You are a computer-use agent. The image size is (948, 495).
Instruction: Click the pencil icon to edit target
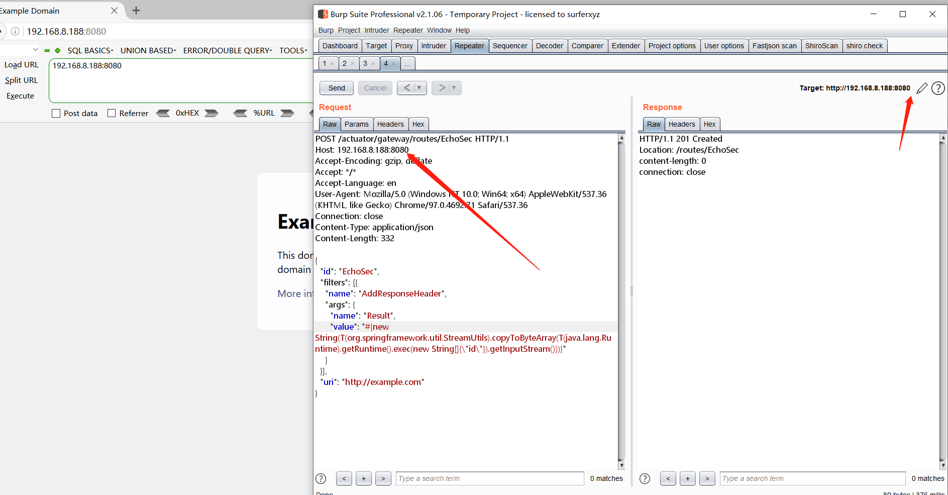point(922,88)
